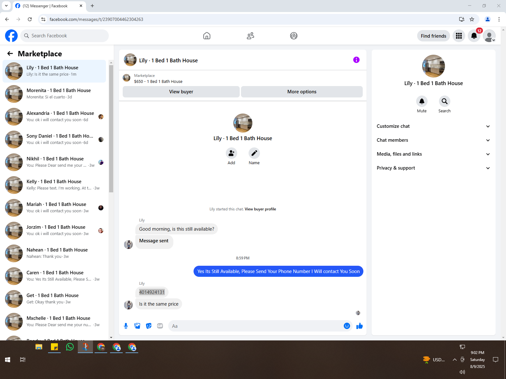The image size is (506, 379).
Task: Open Jorzim conversation in list
Action: click(54, 231)
